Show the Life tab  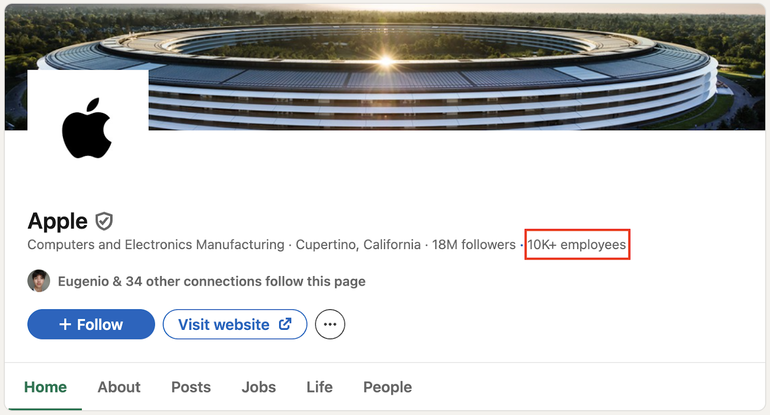[320, 387]
